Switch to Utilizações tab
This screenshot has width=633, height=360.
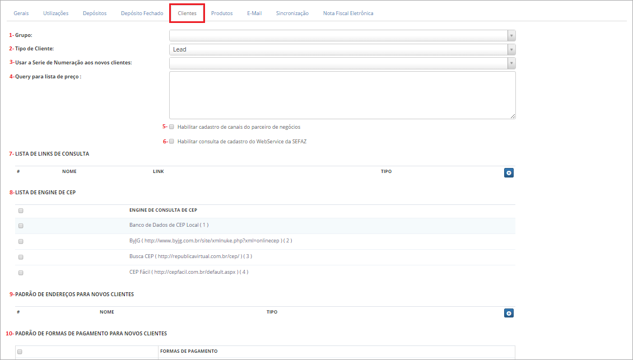(x=55, y=13)
